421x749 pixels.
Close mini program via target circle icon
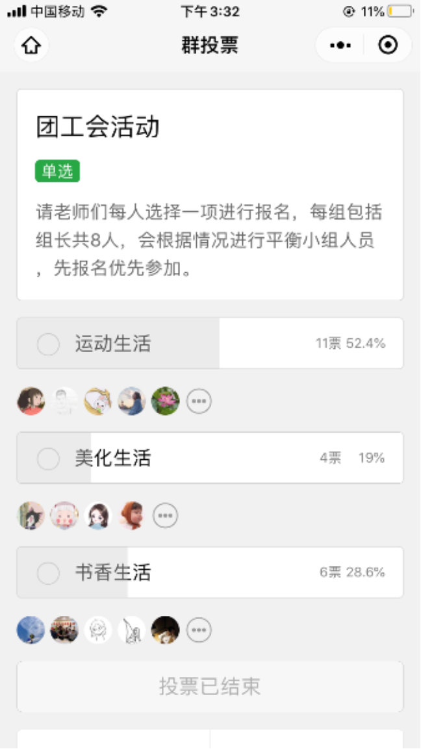click(x=388, y=45)
